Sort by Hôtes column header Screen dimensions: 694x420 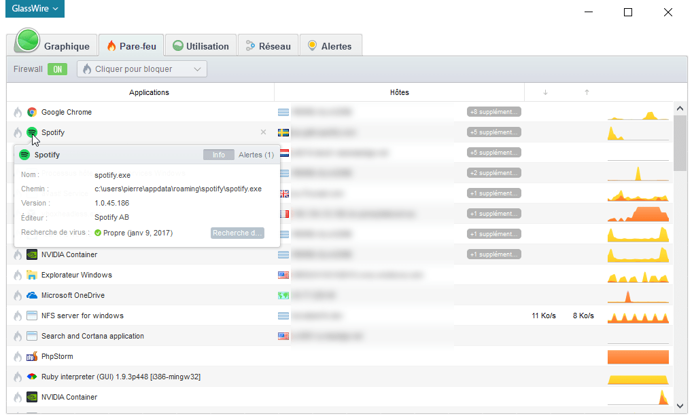click(x=399, y=92)
